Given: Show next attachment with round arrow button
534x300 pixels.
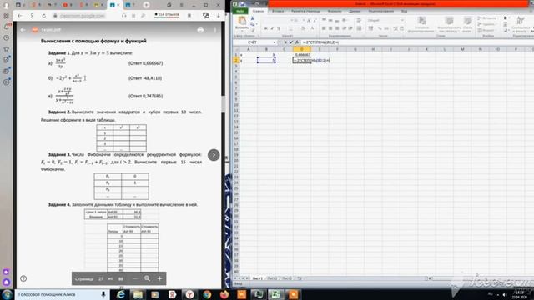Looking at the screenshot, I should point(214,155).
